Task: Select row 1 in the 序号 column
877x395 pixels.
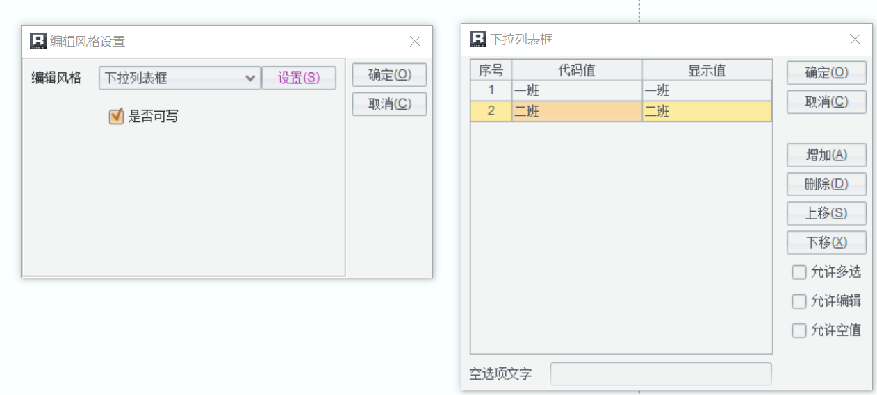Action: [x=491, y=90]
